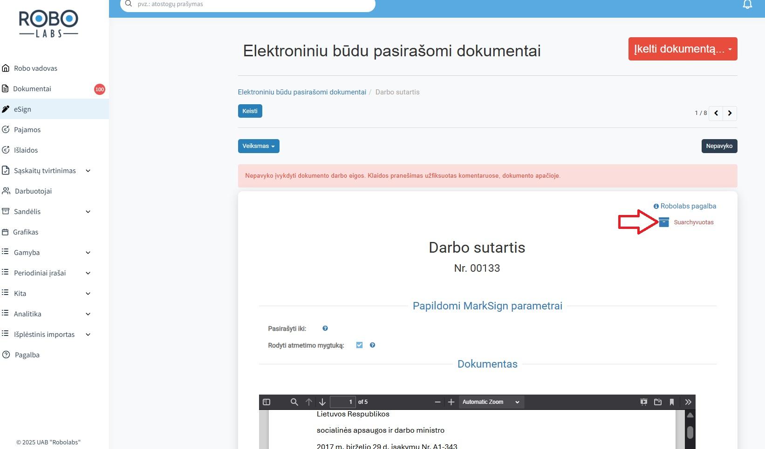Open the Veiksmas dropdown
Image resolution: width=765 pixels, height=449 pixels.
(x=259, y=146)
